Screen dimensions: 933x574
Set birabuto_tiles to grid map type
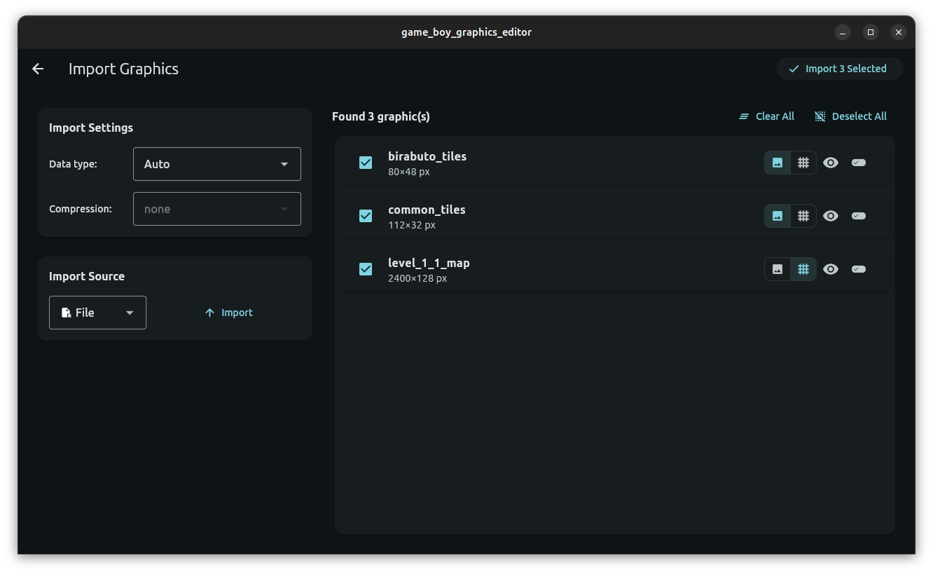(x=803, y=163)
